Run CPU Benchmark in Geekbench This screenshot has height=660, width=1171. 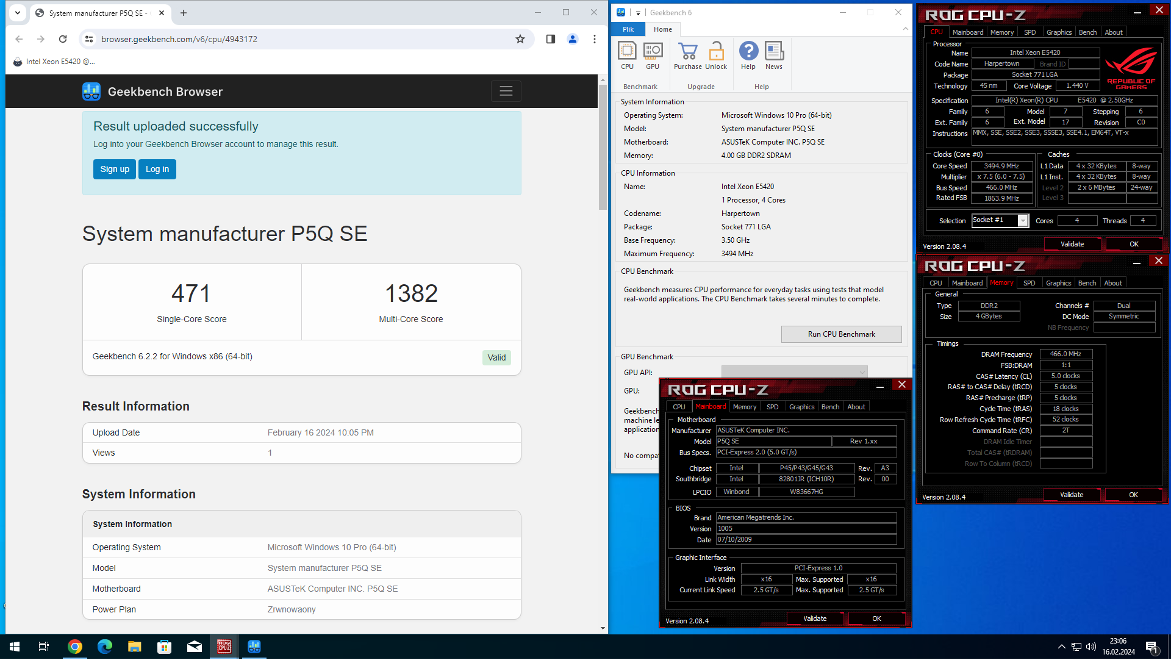click(x=842, y=335)
